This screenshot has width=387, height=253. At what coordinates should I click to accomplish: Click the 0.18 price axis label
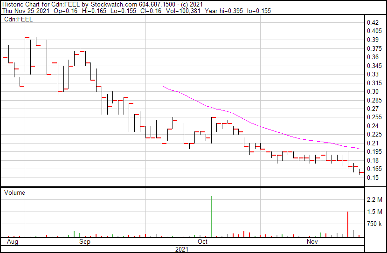point(373,161)
